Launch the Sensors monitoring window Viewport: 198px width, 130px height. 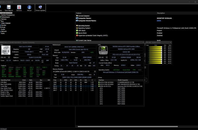tap(19, 8)
